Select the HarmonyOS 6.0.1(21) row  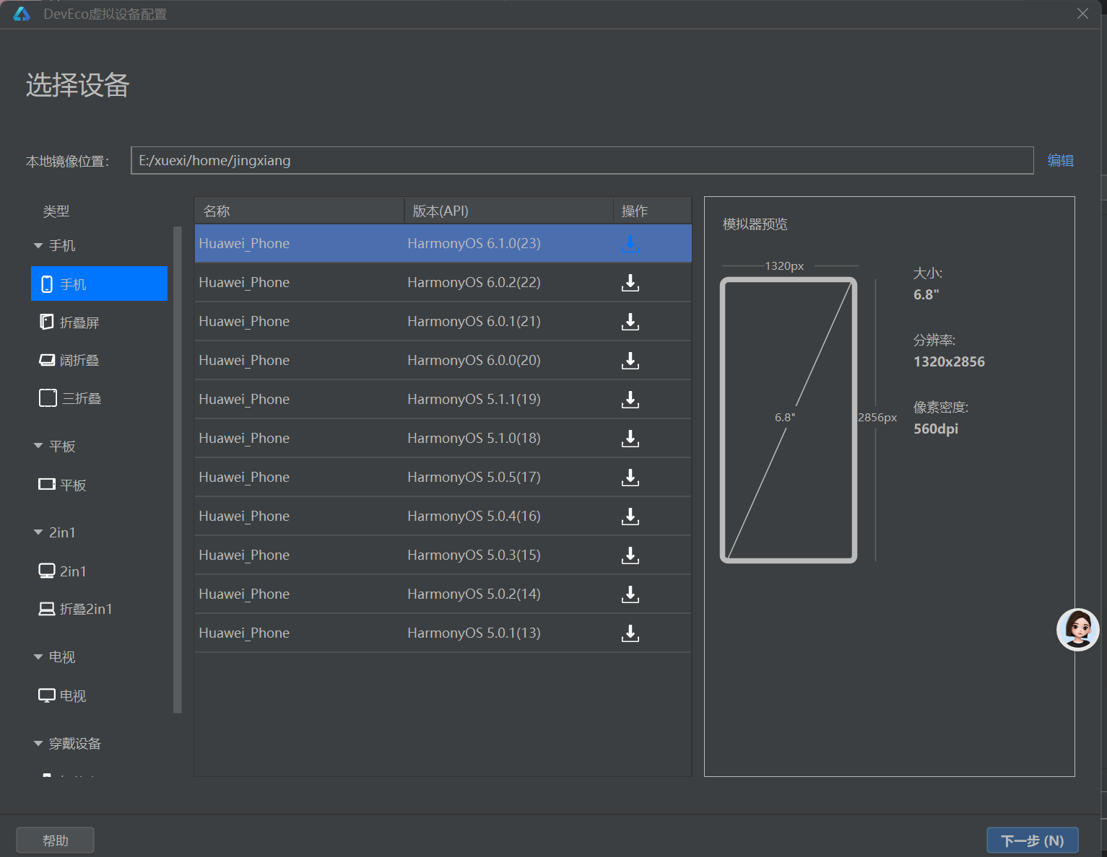pyautogui.click(x=443, y=321)
